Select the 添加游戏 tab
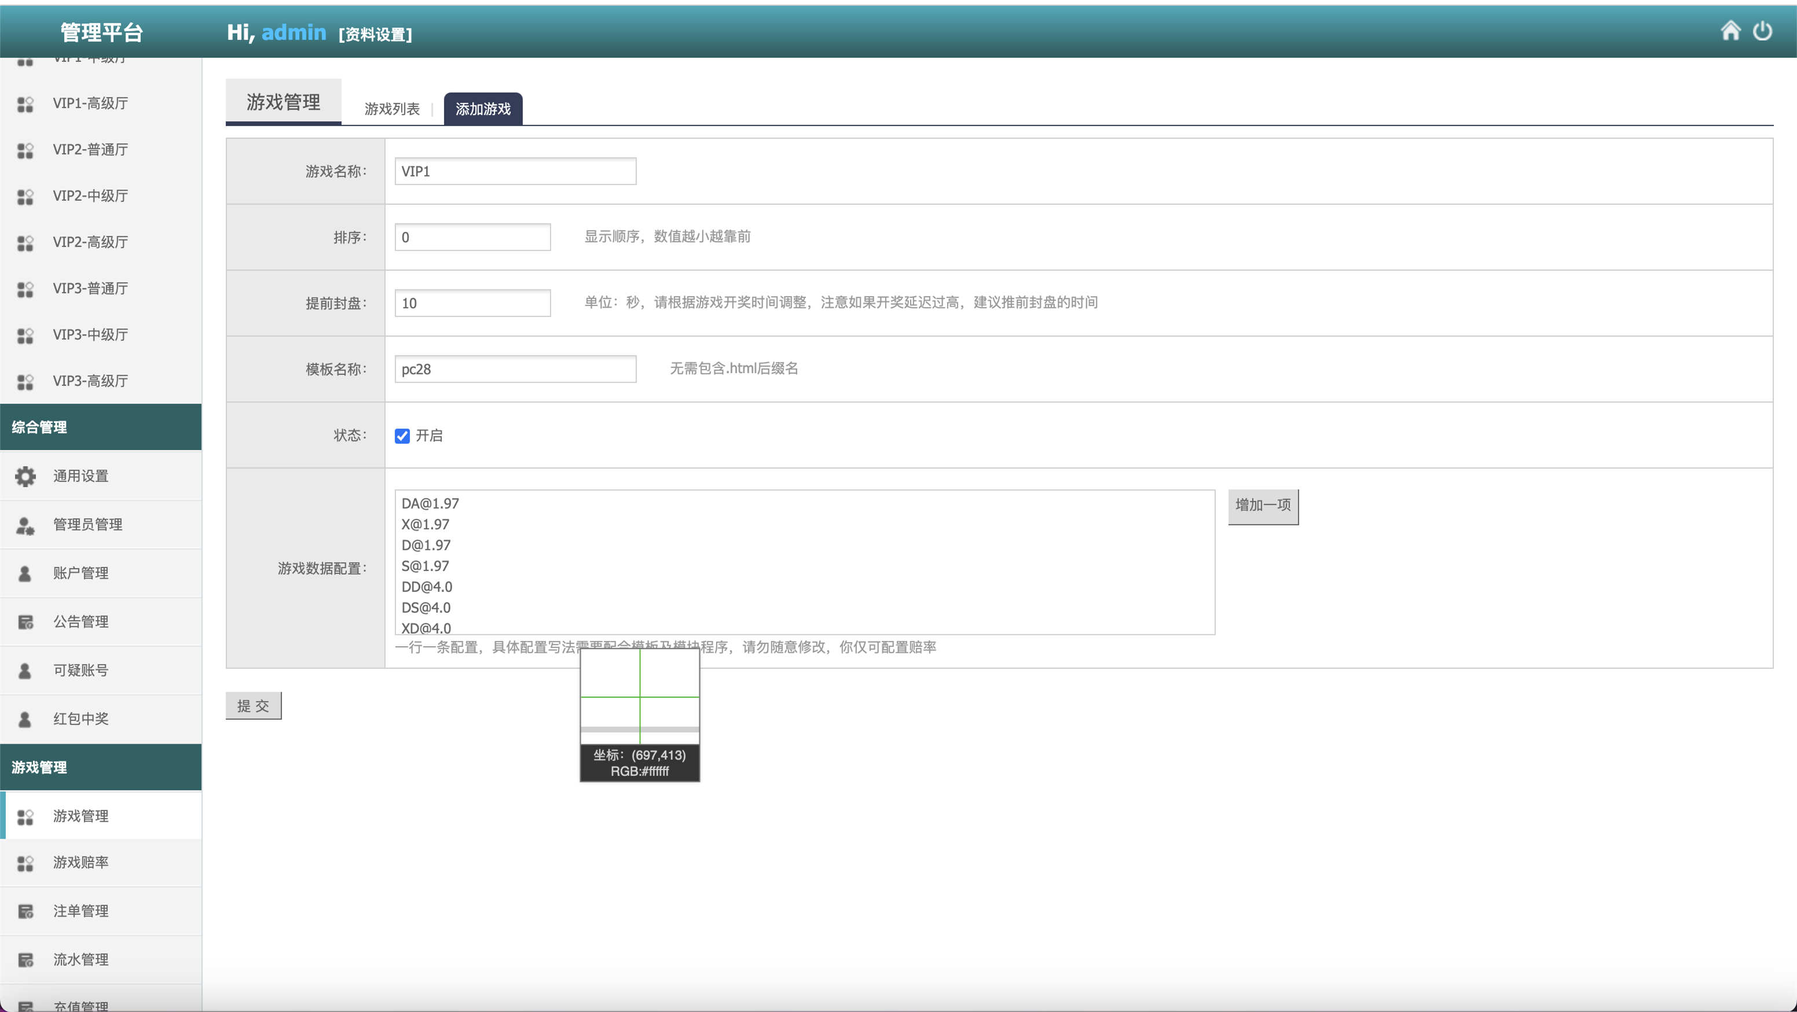Image resolution: width=1797 pixels, height=1012 pixels. pos(483,109)
